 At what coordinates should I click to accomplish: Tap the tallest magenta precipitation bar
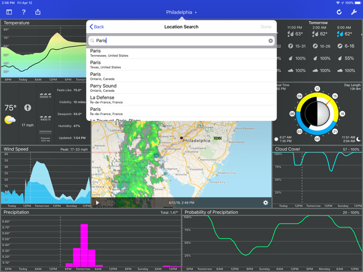click(x=84, y=245)
